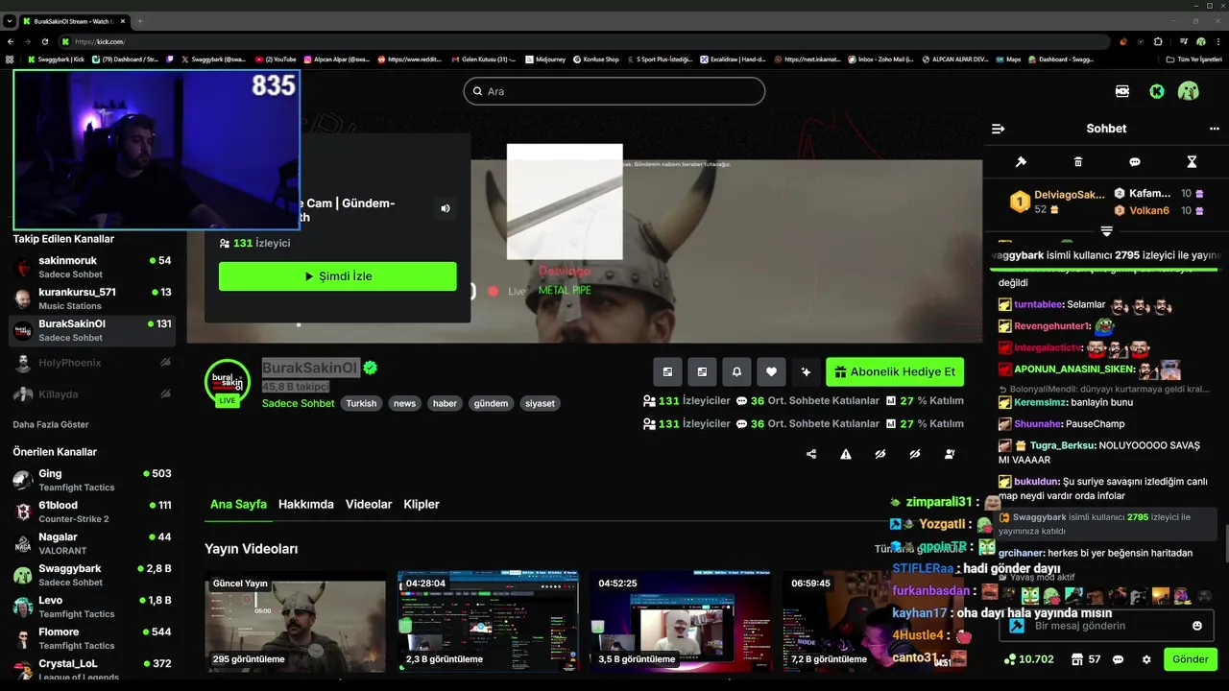Click browser back arrow
1229x691 pixels.
[11, 41]
